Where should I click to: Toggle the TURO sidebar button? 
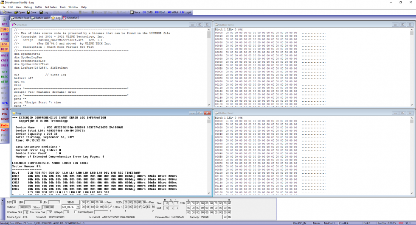(5, 29)
